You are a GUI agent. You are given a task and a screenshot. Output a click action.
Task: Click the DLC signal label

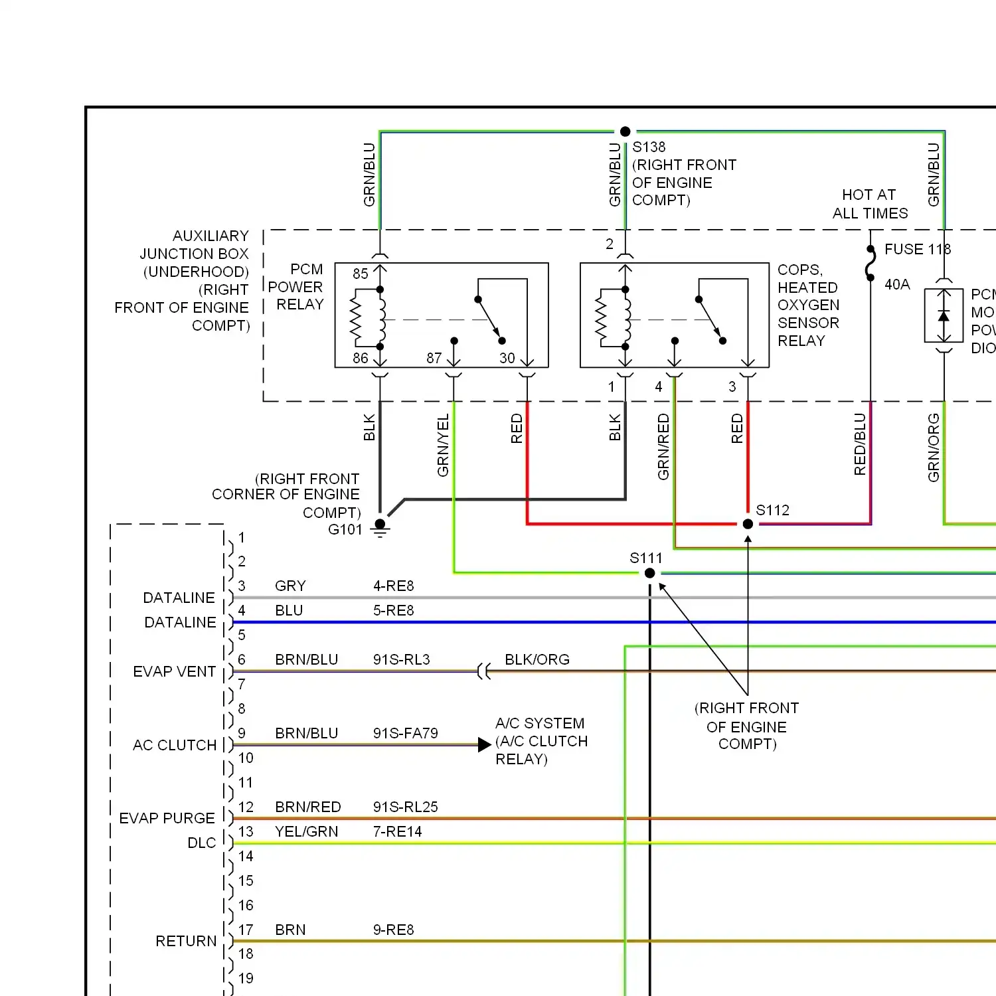click(202, 843)
